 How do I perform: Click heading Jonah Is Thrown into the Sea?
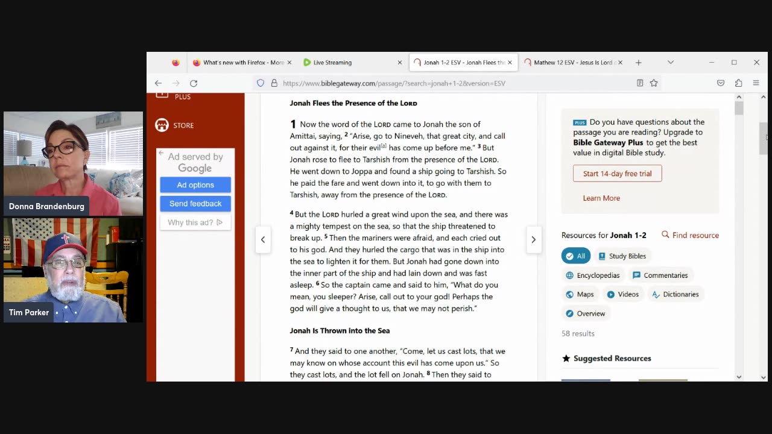click(x=340, y=330)
